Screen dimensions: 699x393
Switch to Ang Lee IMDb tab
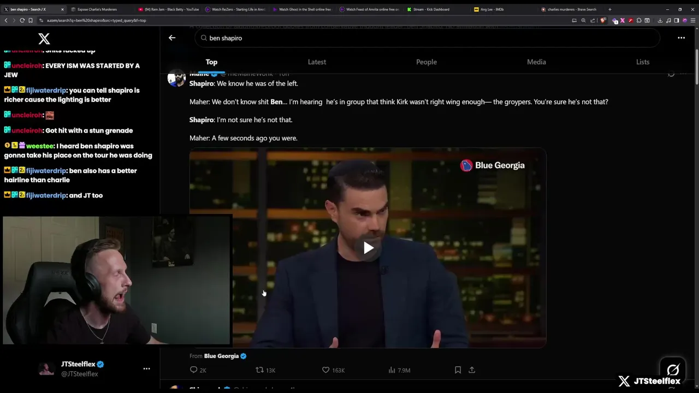pos(502,9)
